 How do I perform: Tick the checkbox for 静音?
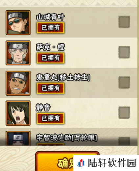(x=124, y=113)
